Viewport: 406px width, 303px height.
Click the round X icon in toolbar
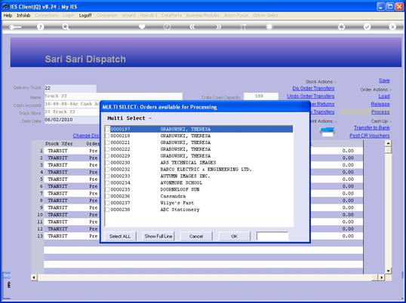coord(392,27)
